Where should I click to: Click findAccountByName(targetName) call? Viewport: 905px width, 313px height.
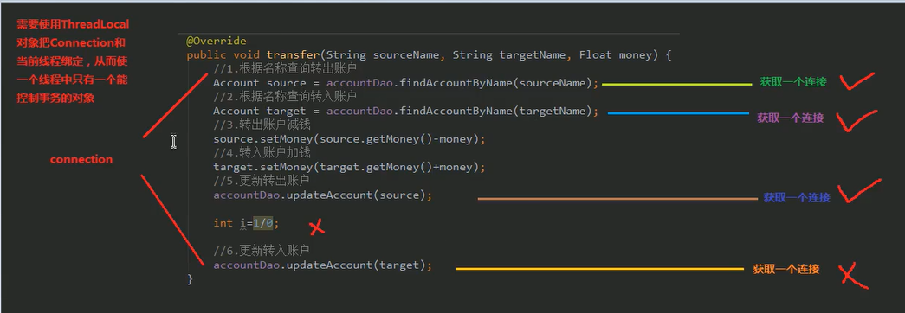[495, 112]
